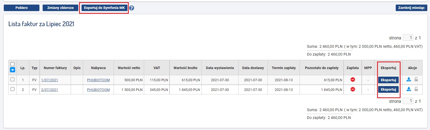
Task: Open invoice link 1/07/2021
Action: (x=49, y=80)
